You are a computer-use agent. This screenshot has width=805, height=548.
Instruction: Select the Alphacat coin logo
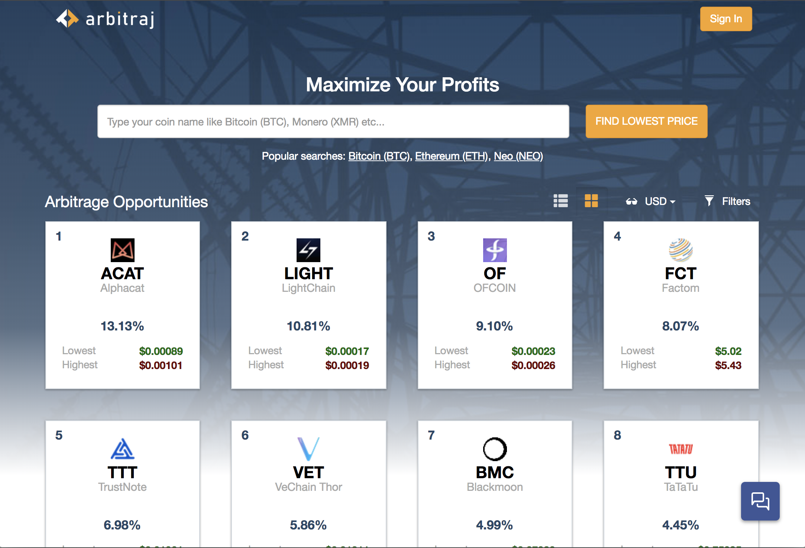tap(122, 250)
